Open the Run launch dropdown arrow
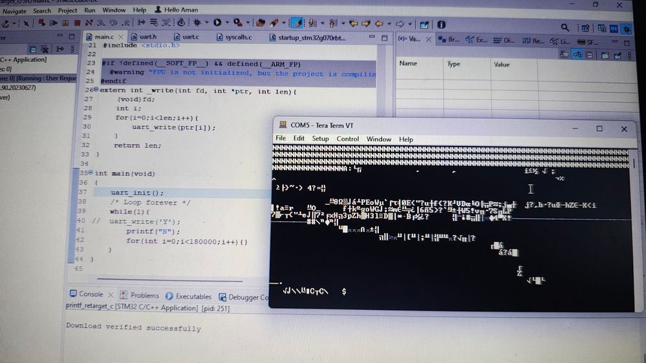This screenshot has width=646, height=363. coord(227,23)
